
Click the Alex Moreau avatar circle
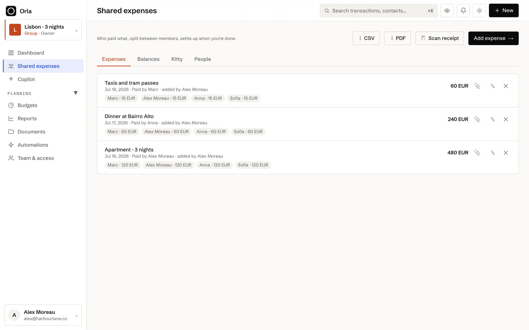click(x=14, y=315)
